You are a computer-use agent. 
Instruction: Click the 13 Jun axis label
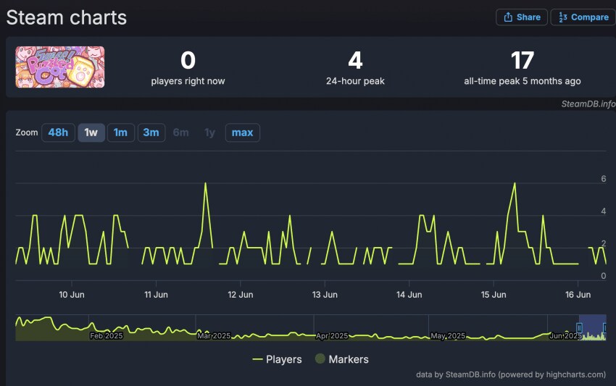point(325,295)
